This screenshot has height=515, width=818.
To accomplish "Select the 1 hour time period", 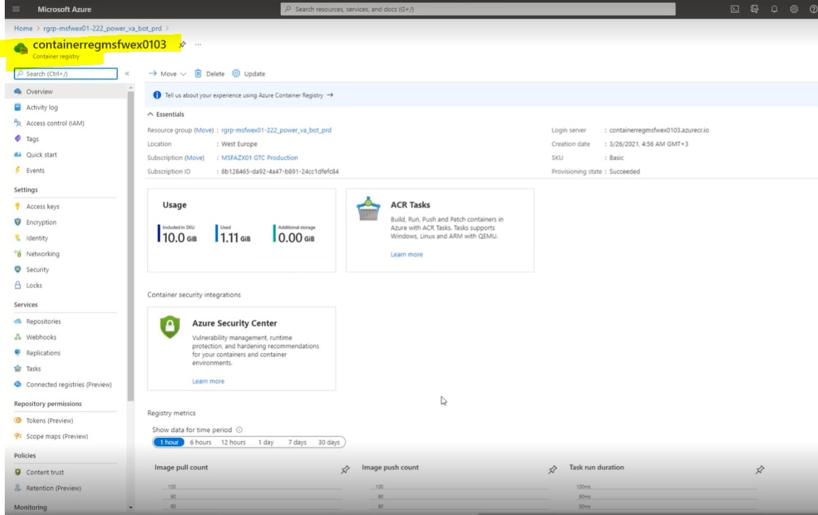I will (x=169, y=442).
